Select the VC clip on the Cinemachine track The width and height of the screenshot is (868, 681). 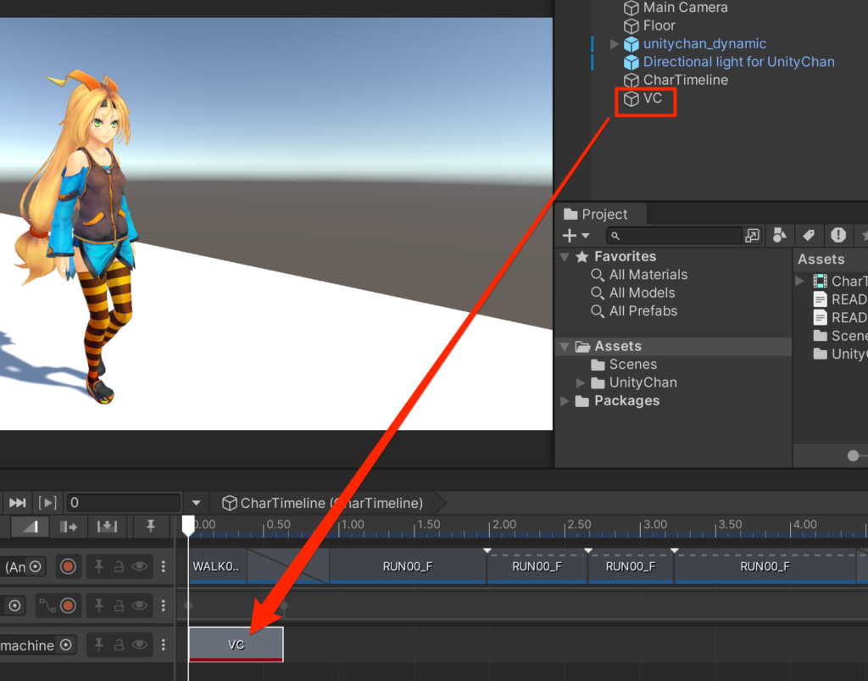click(236, 645)
